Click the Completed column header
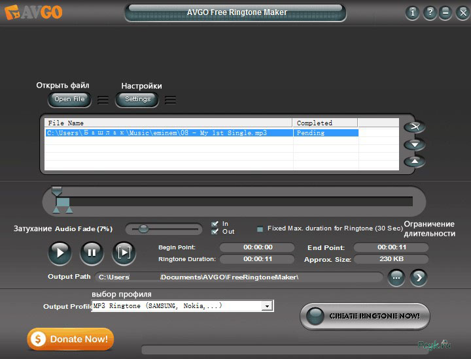The width and height of the screenshot is (471, 359). pyautogui.click(x=324, y=123)
